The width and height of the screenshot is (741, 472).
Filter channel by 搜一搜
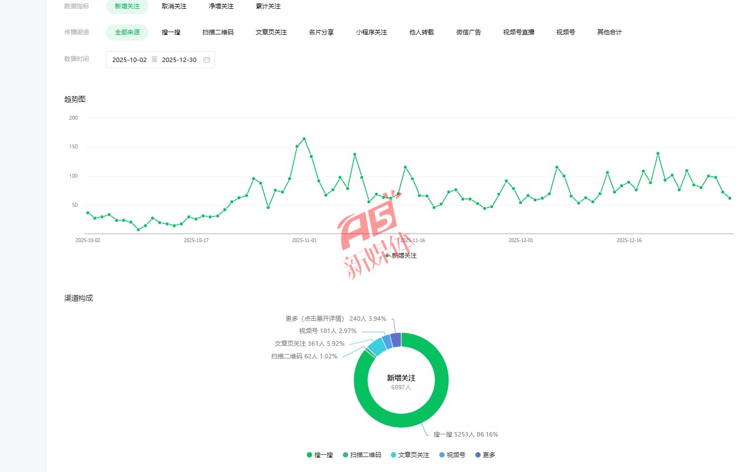tap(171, 32)
